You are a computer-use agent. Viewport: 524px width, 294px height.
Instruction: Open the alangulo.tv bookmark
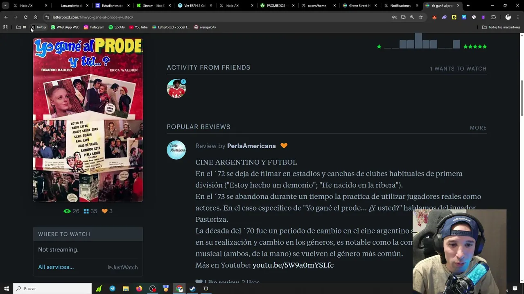click(x=205, y=27)
